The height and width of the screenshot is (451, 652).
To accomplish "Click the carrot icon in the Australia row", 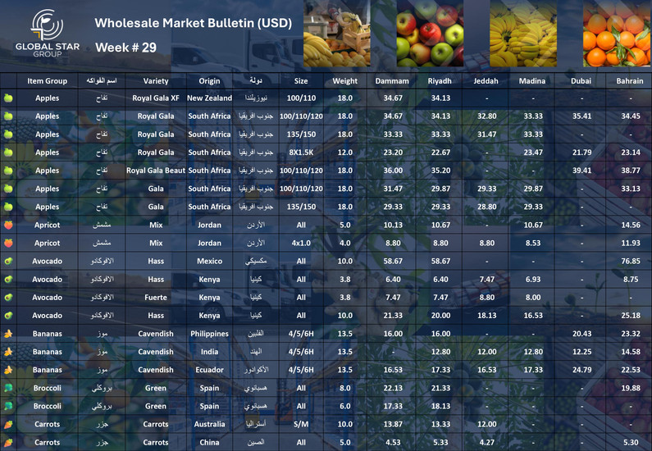I will click(x=8, y=425).
